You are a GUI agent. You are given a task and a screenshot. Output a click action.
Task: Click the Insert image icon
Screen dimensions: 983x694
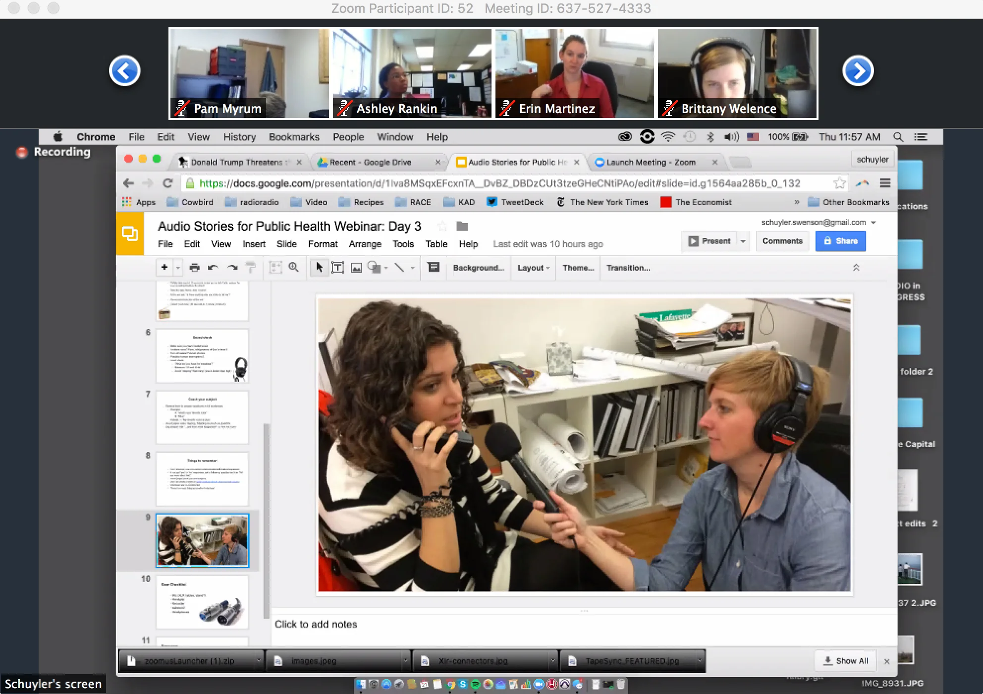[356, 267]
